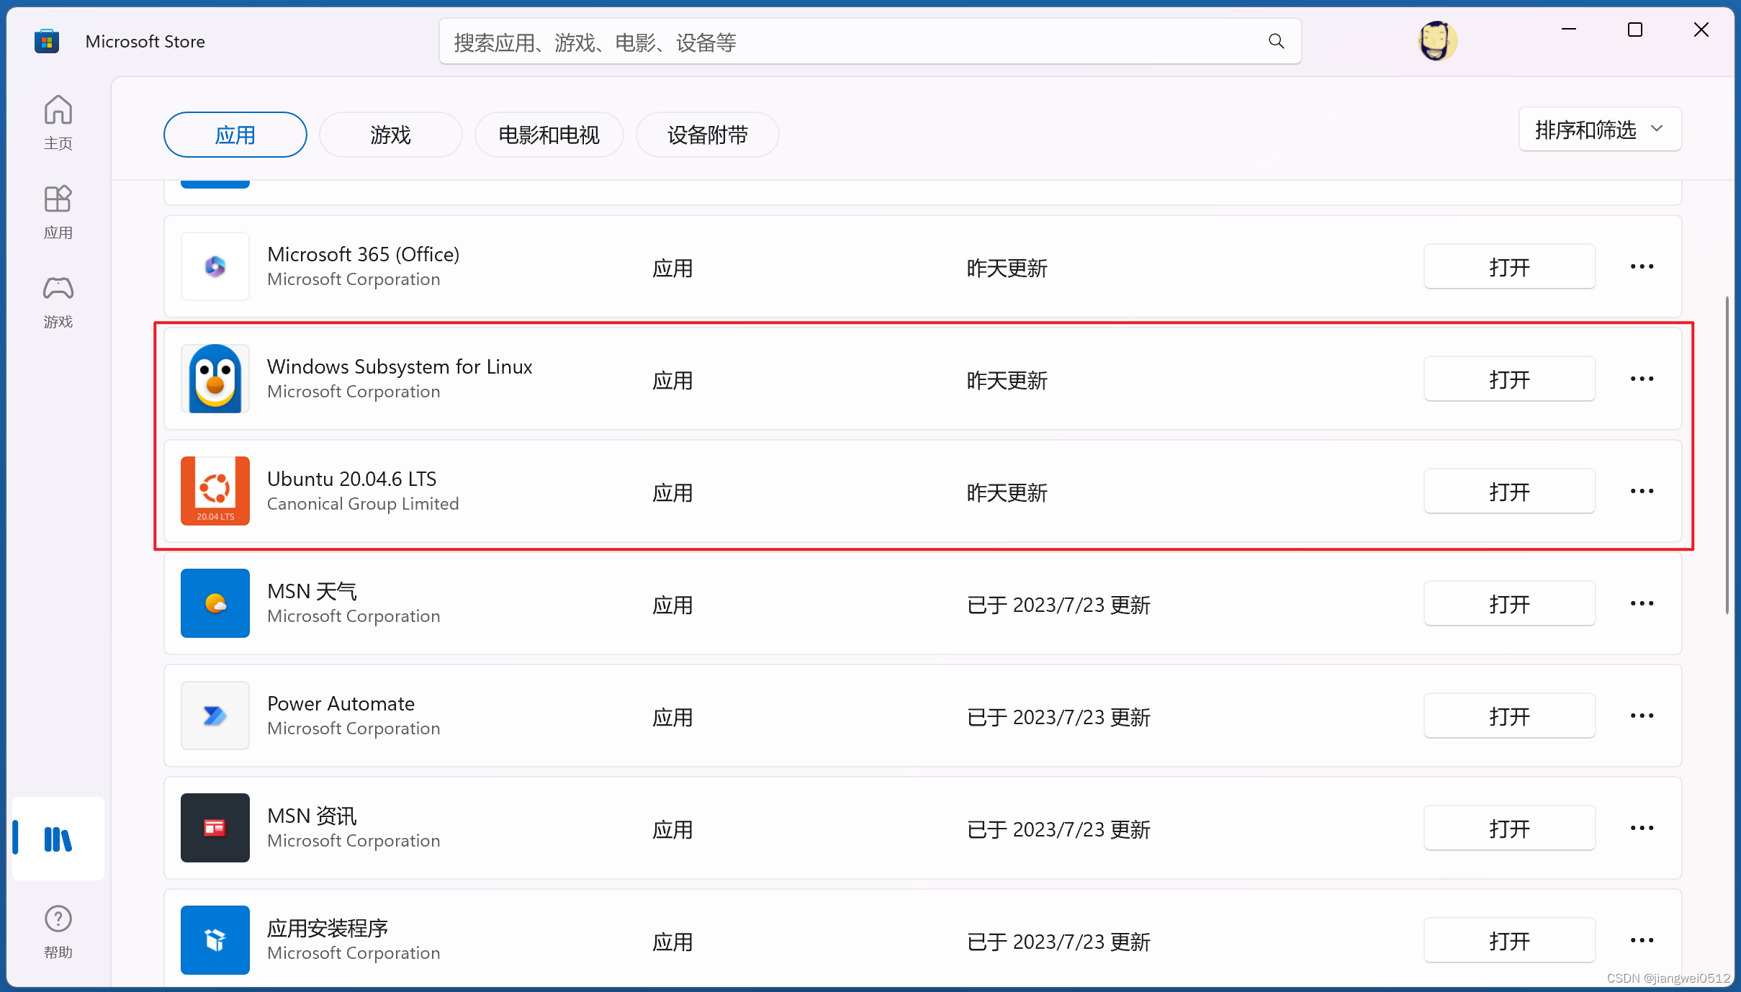Click 昨天更新 in the Ubuntu row

coord(1007,492)
